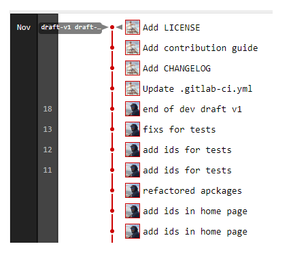Click the day 11 date label
This screenshot has width=291, height=257.
(x=48, y=170)
